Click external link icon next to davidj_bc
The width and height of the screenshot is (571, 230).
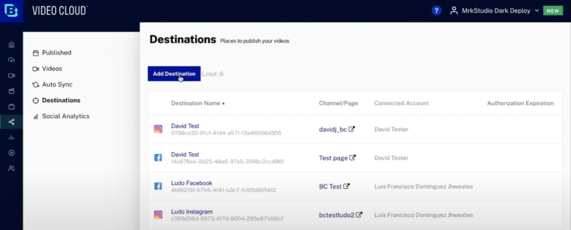352,129
